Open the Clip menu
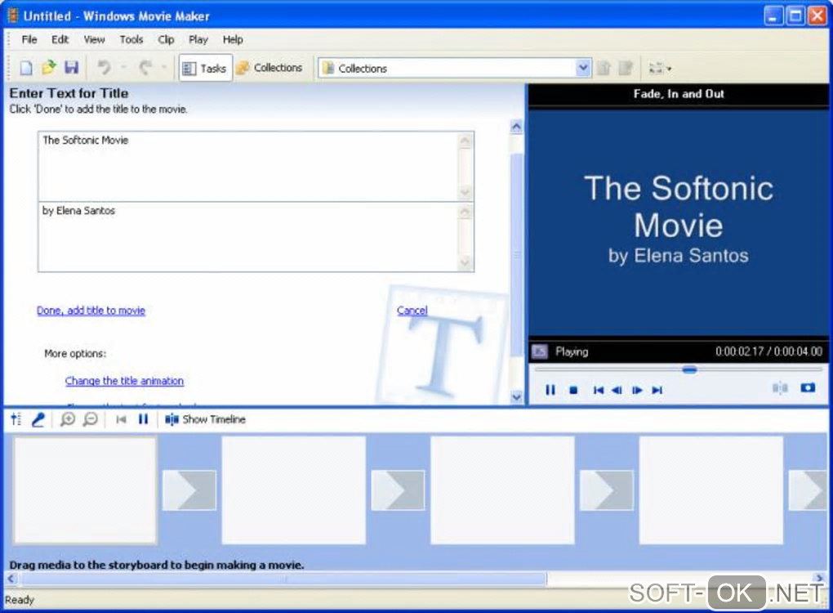833x613 pixels. click(x=166, y=39)
